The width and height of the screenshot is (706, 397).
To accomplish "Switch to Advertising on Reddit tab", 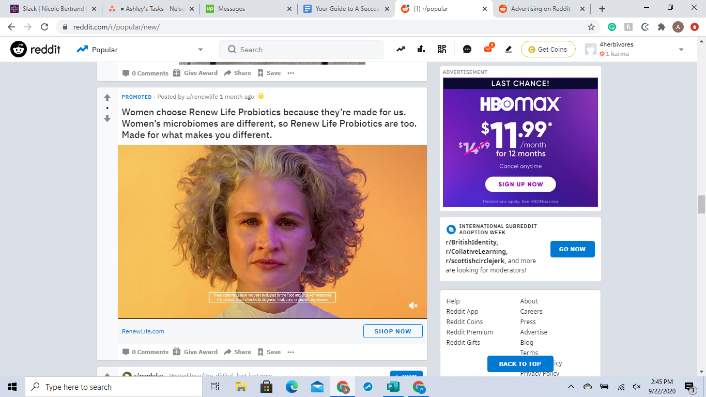I will pyautogui.click(x=542, y=9).
